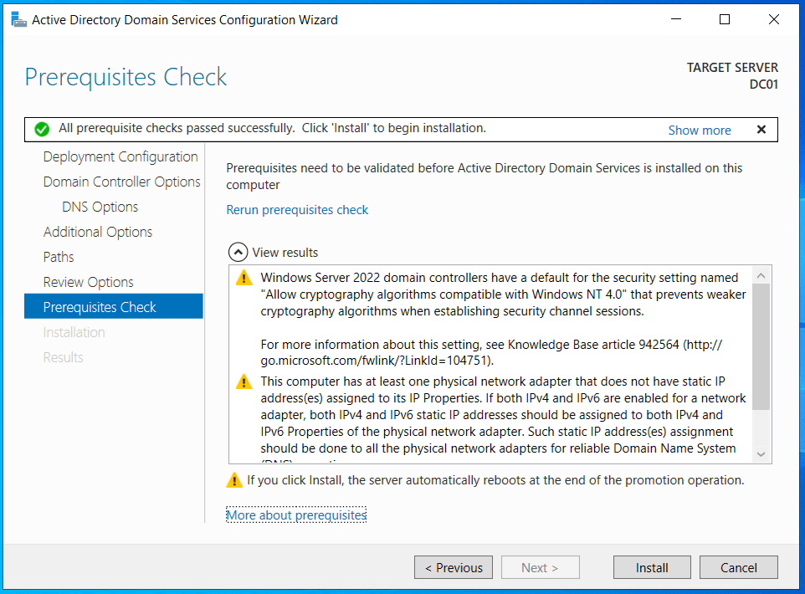Click the green success checkmark icon
This screenshot has height=594, width=805.
42,130
